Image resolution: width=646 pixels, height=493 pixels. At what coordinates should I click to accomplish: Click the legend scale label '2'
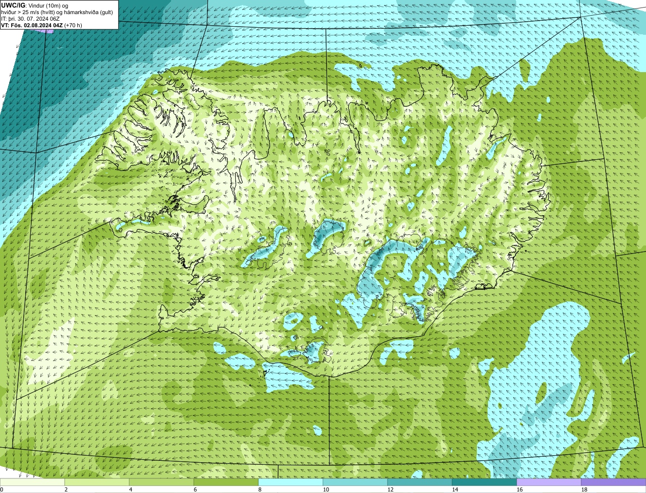(66, 489)
